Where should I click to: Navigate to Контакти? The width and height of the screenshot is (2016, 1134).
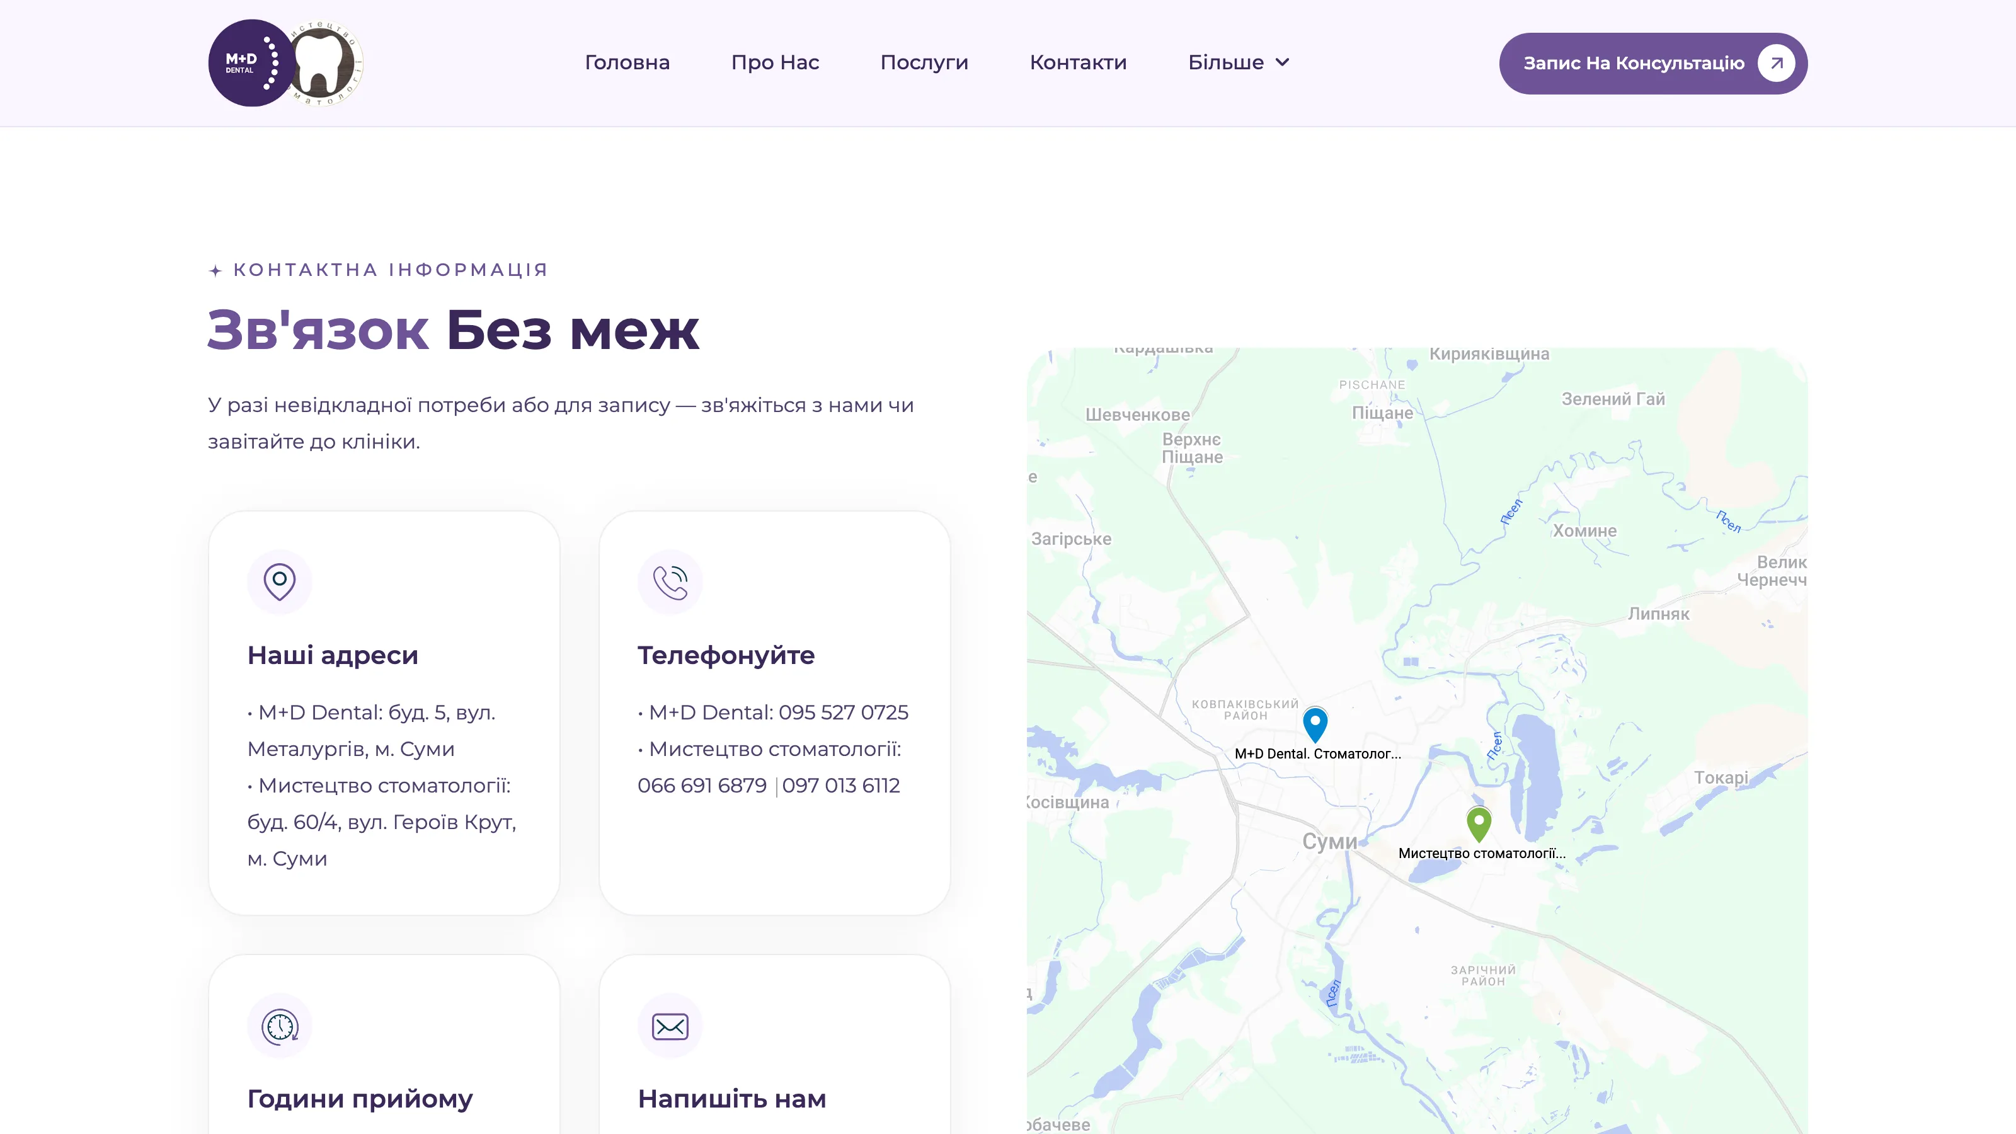tap(1078, 62)
